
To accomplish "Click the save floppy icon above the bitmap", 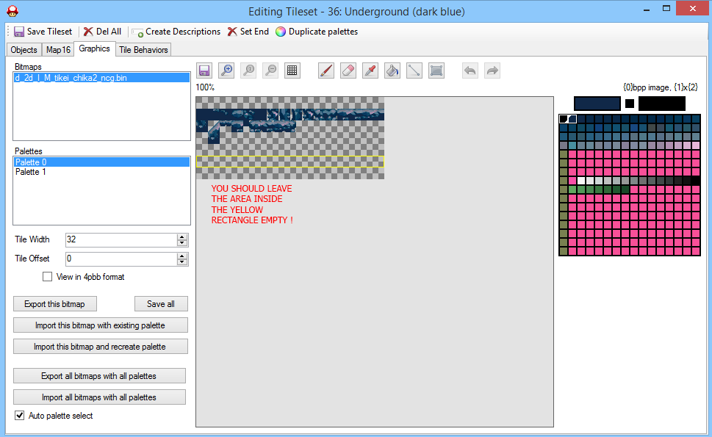I will pos(204,71).
